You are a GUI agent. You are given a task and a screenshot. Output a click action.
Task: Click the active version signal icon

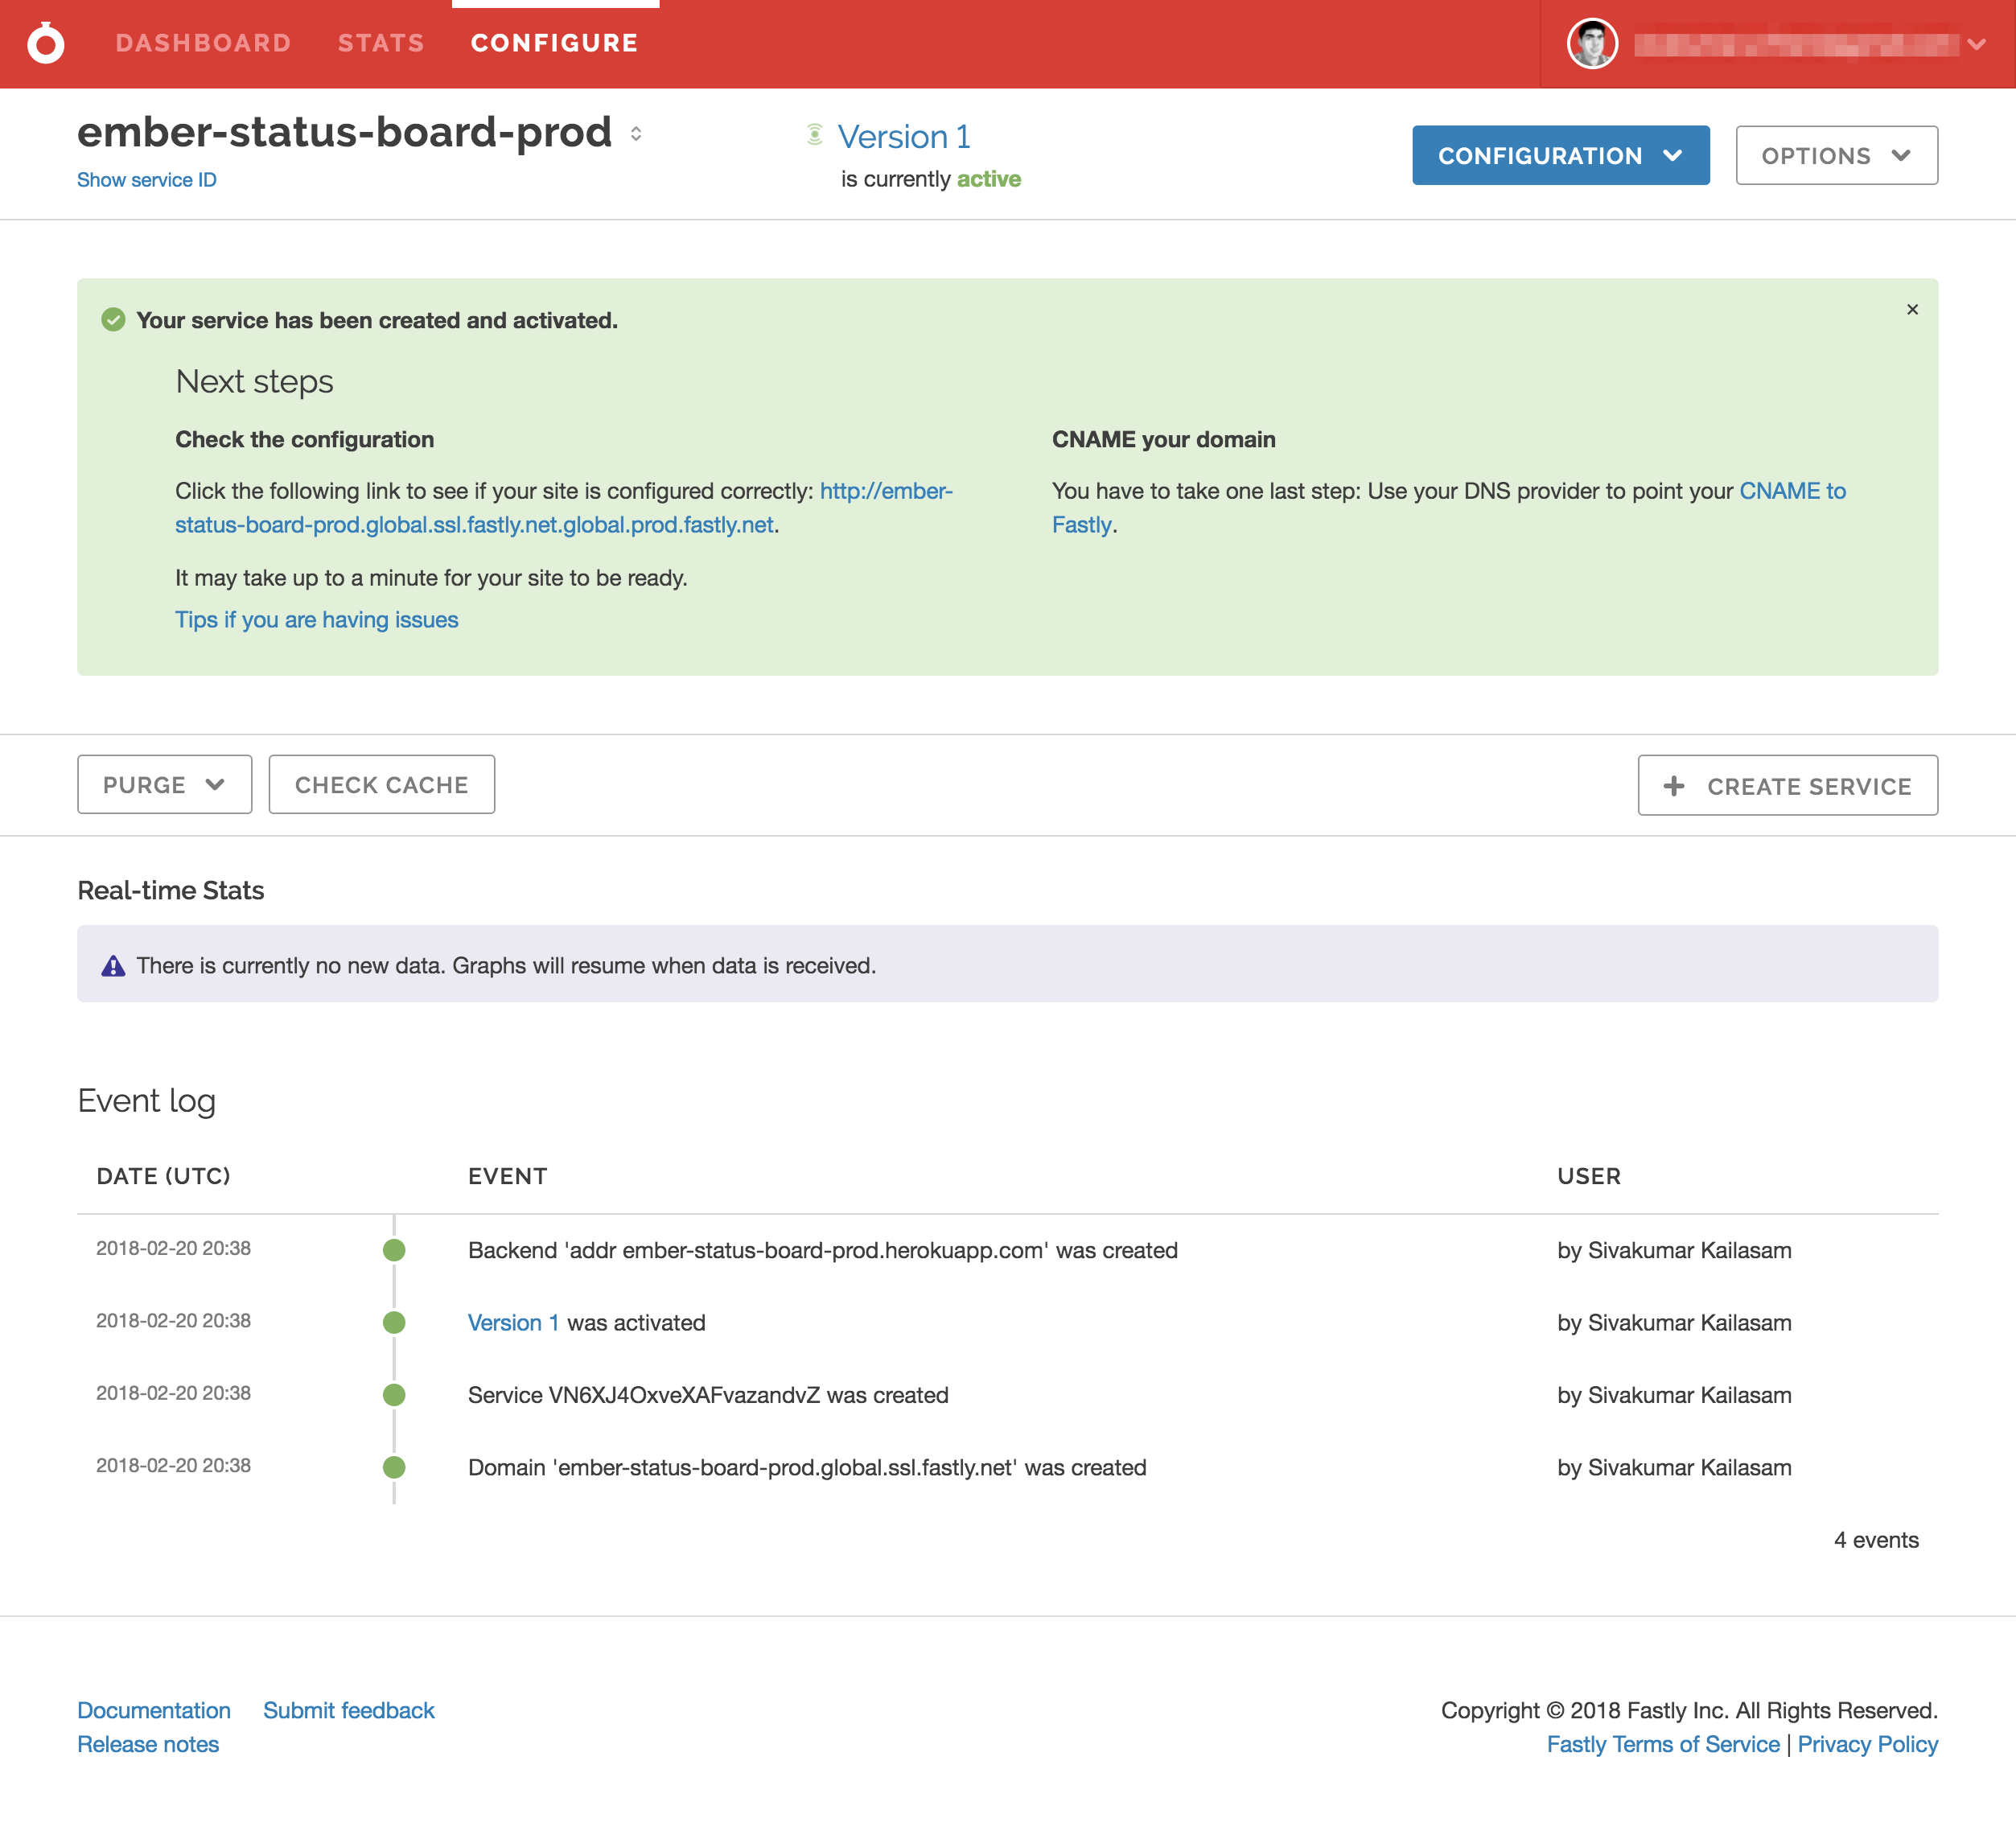tap(815, 135)
